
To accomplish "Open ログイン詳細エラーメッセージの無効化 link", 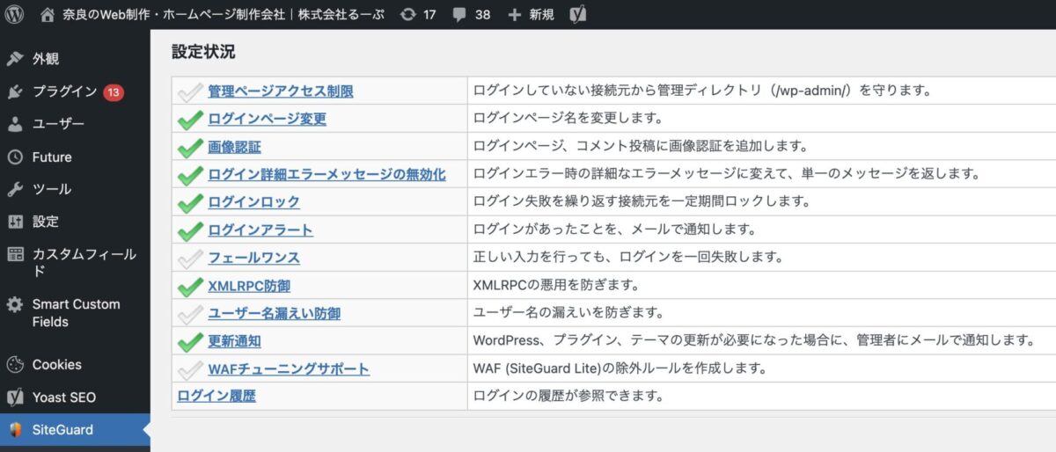I will (326, 175).
